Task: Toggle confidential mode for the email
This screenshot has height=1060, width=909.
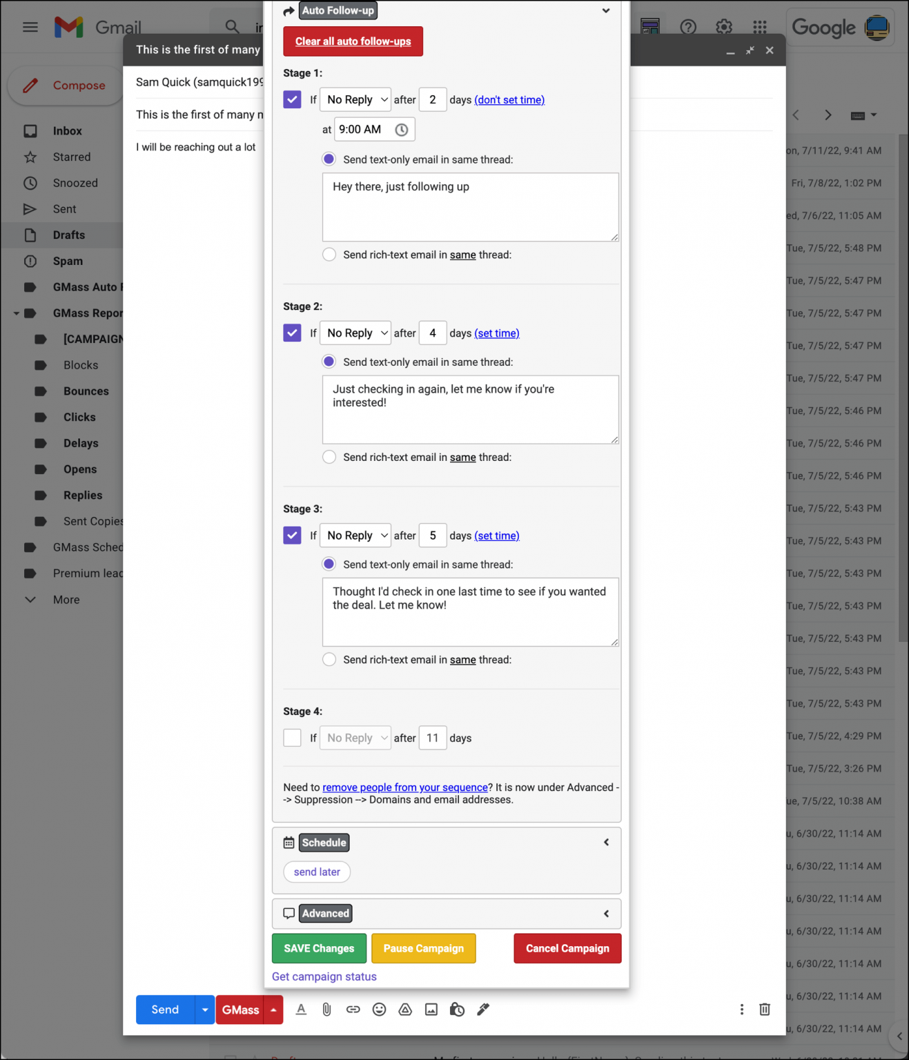Action: (x=457, y=1009)
